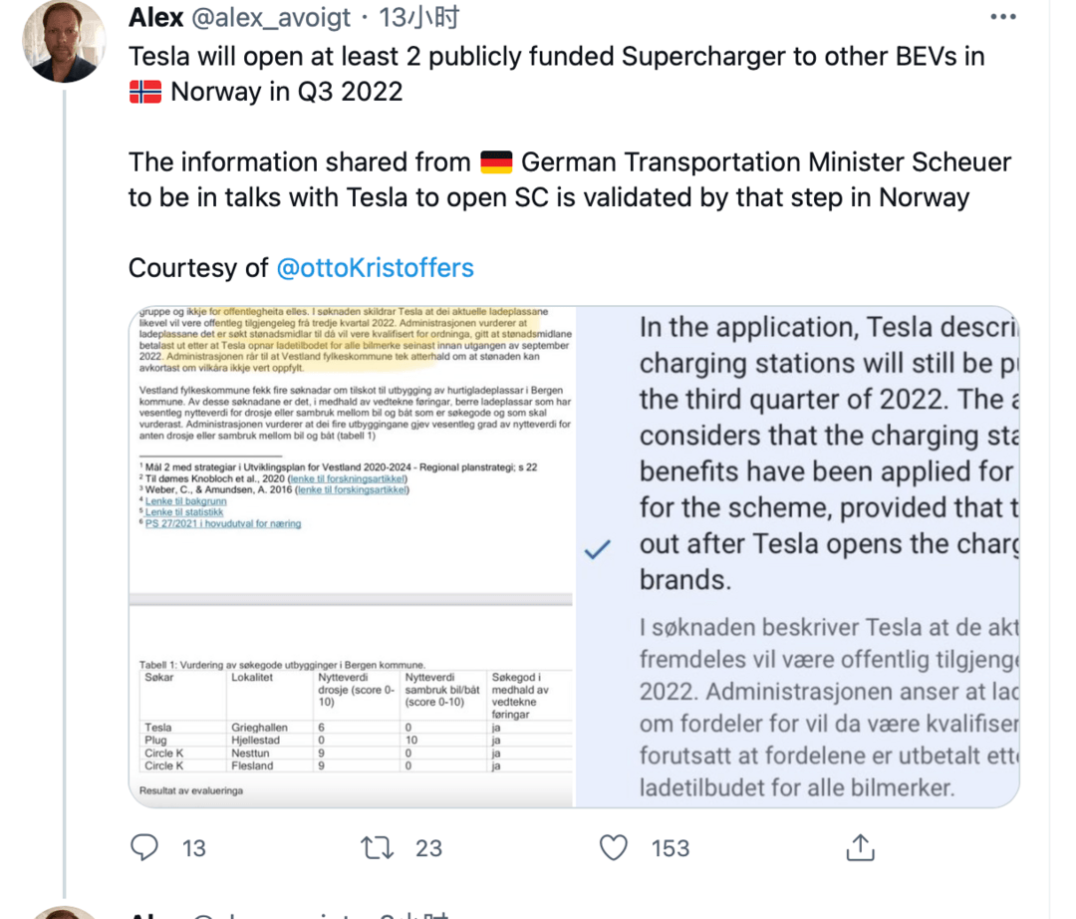The image size is (1076, 919).
Task: Click the reply count 13
Action: (194, 848)
